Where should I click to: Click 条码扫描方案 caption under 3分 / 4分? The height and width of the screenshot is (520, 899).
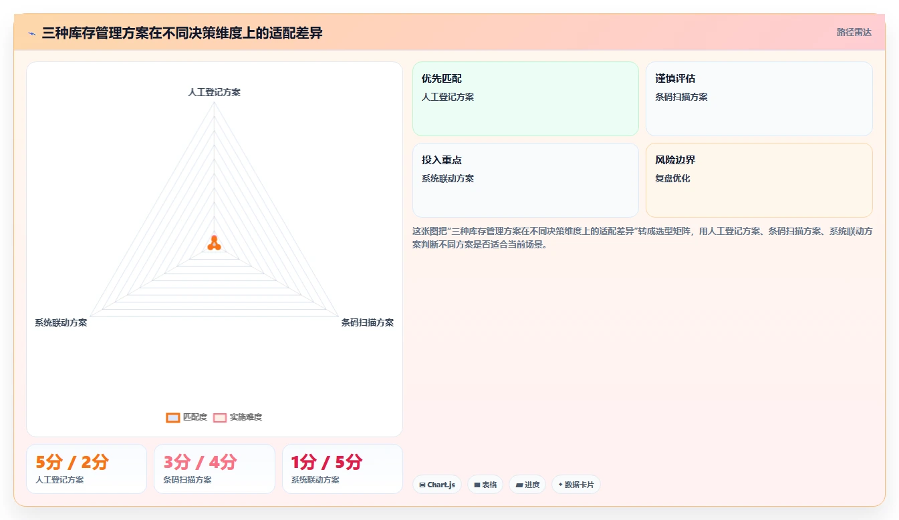click(x=187, y=479)
